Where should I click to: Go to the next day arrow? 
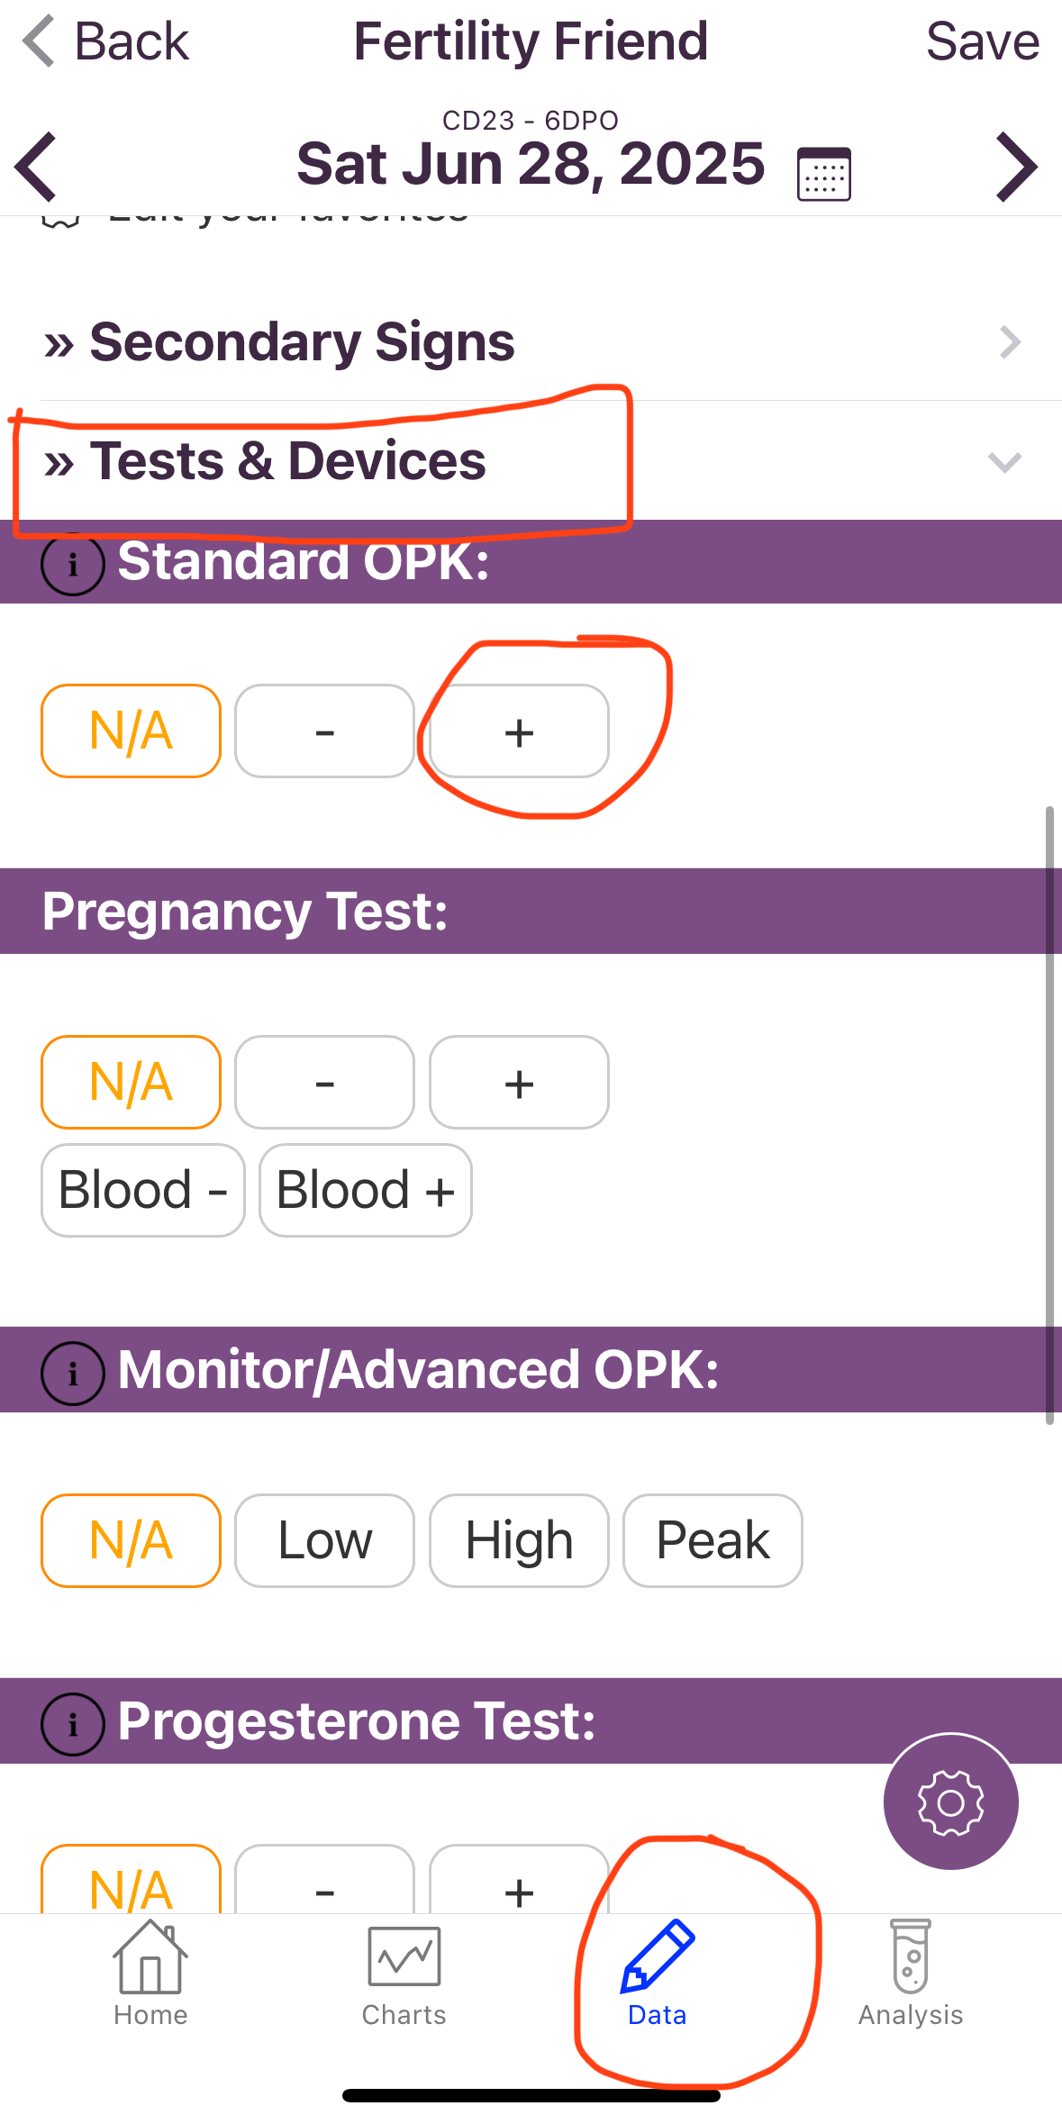[x=1017, y=167]
